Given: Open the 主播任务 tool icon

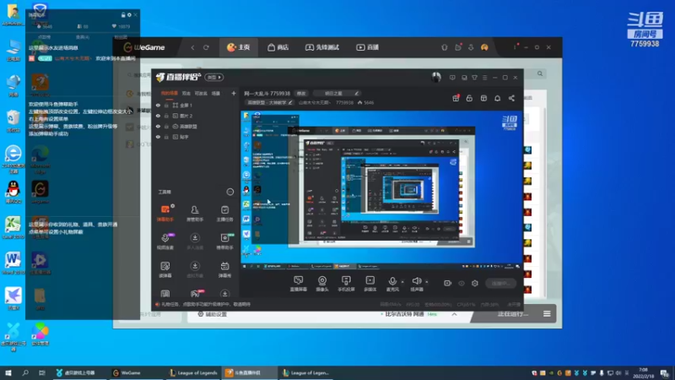Looking at the screenshot, I should pyautogui.click(x=224, y=214).
